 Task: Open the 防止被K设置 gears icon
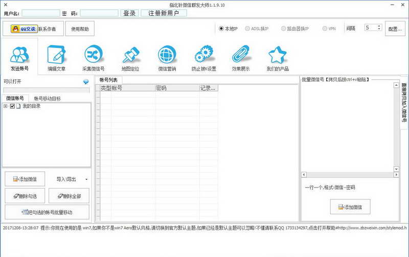[204, 54]
